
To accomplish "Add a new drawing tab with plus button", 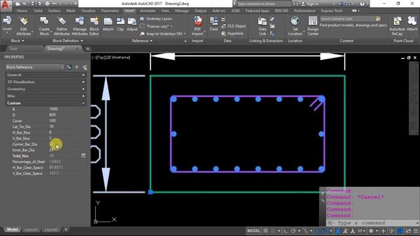I will (x=87, y=49).
